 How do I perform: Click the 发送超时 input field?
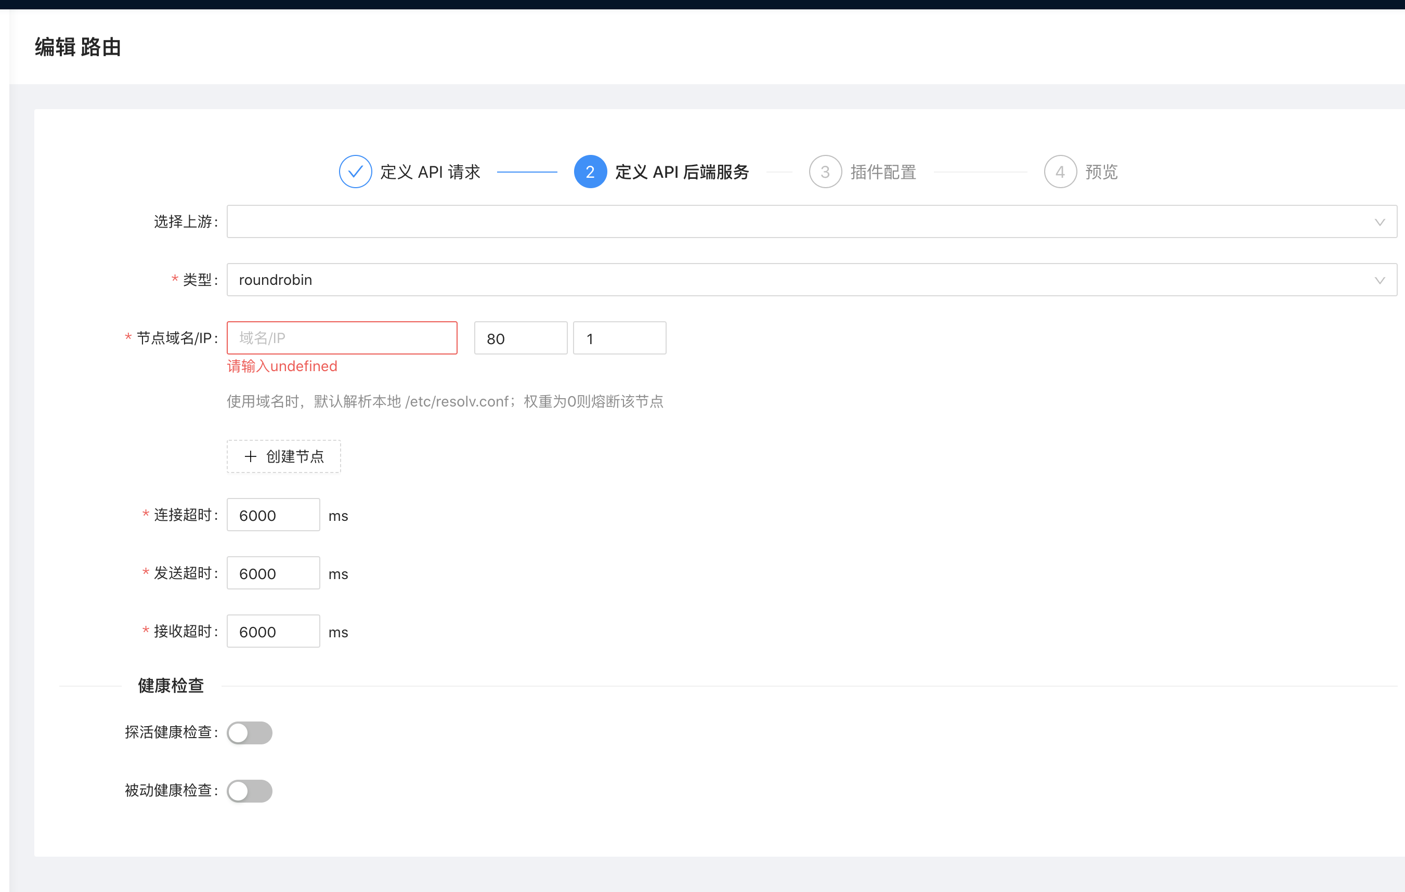(x=273, y=573)
